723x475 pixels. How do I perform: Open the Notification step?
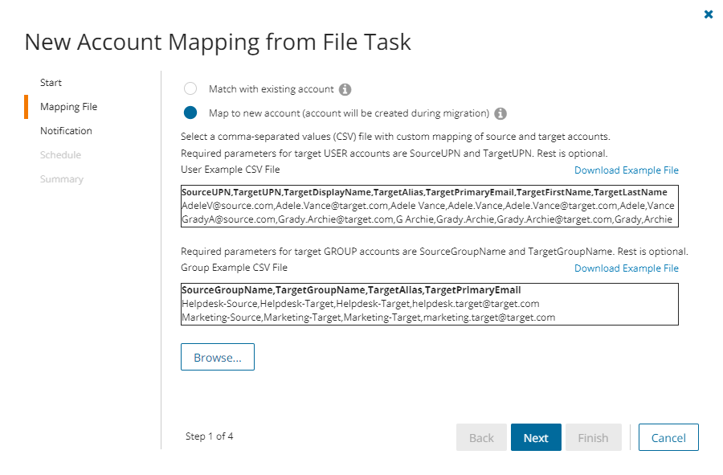coord(66,131)
